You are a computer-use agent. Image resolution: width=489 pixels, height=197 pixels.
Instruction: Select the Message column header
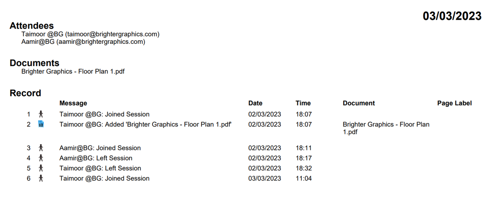[73, 103]
